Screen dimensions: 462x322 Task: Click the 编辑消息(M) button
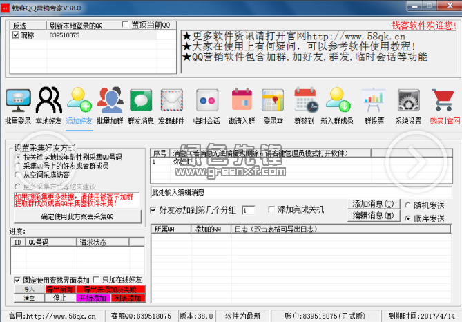point(374,216)
